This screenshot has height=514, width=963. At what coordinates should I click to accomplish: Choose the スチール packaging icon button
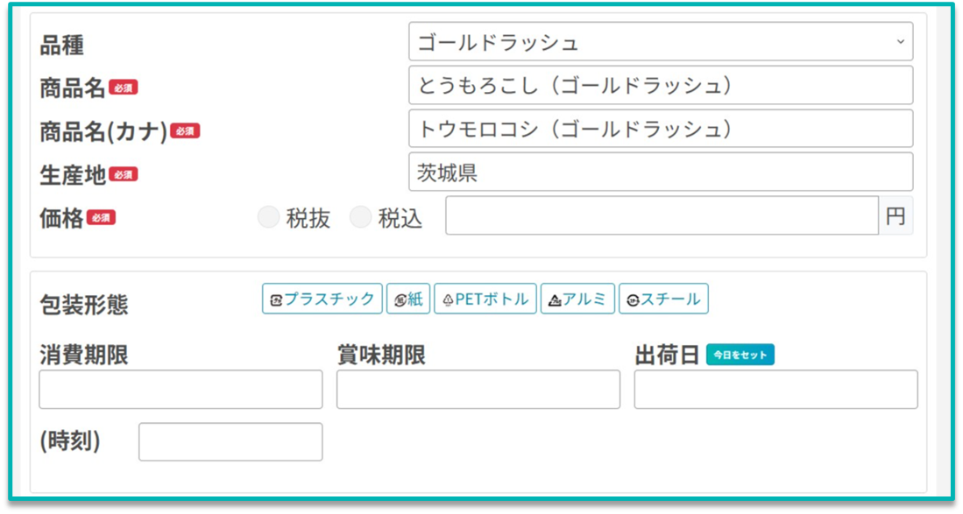tap(662, 299)
